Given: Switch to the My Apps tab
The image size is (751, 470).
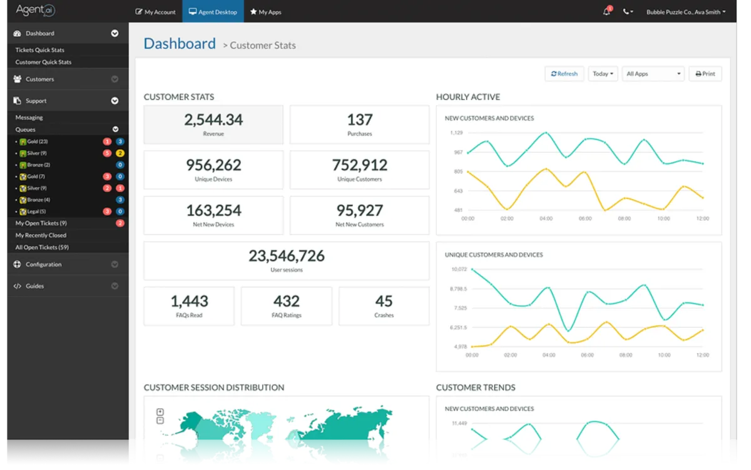Looking at the screenshot, I should point(265,12).
